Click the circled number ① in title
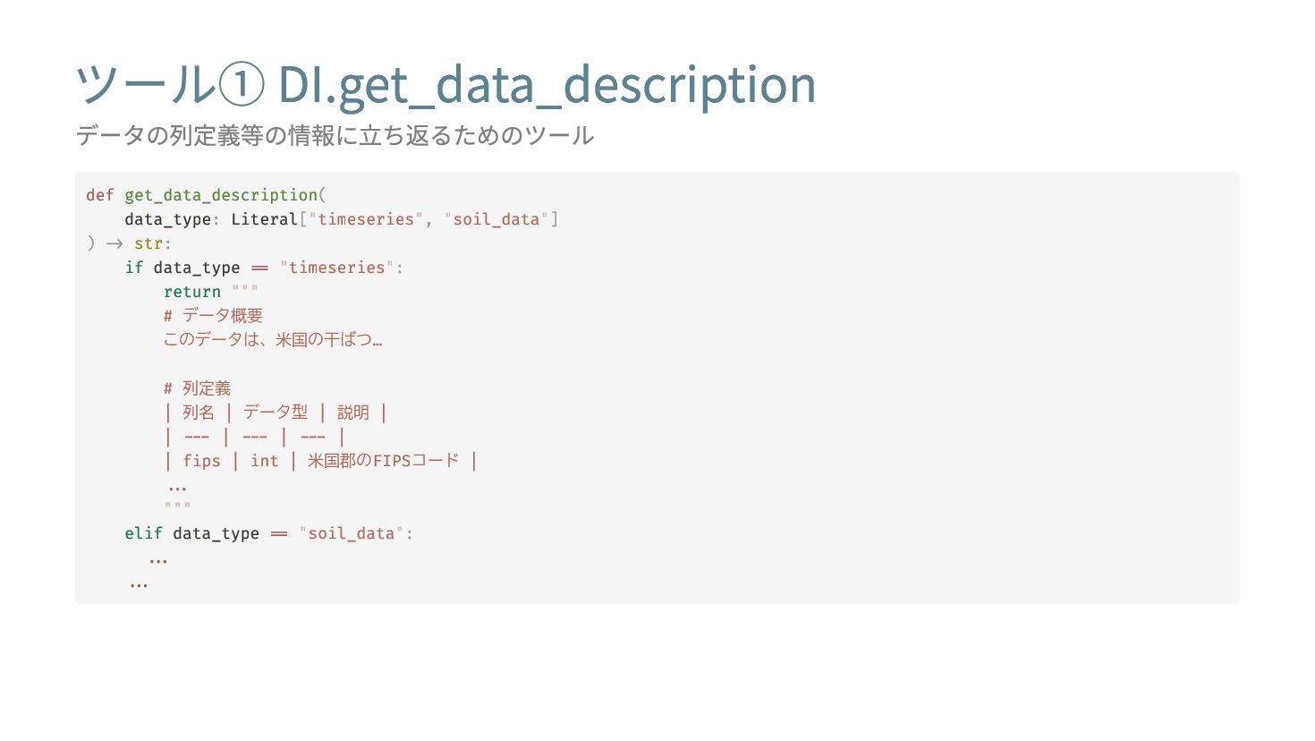This screenshot has width=1315, height=741. [x=241, y=85]
